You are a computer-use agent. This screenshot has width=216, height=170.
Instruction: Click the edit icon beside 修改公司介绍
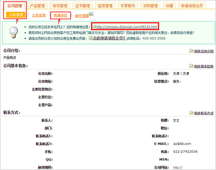coord(191,51)
